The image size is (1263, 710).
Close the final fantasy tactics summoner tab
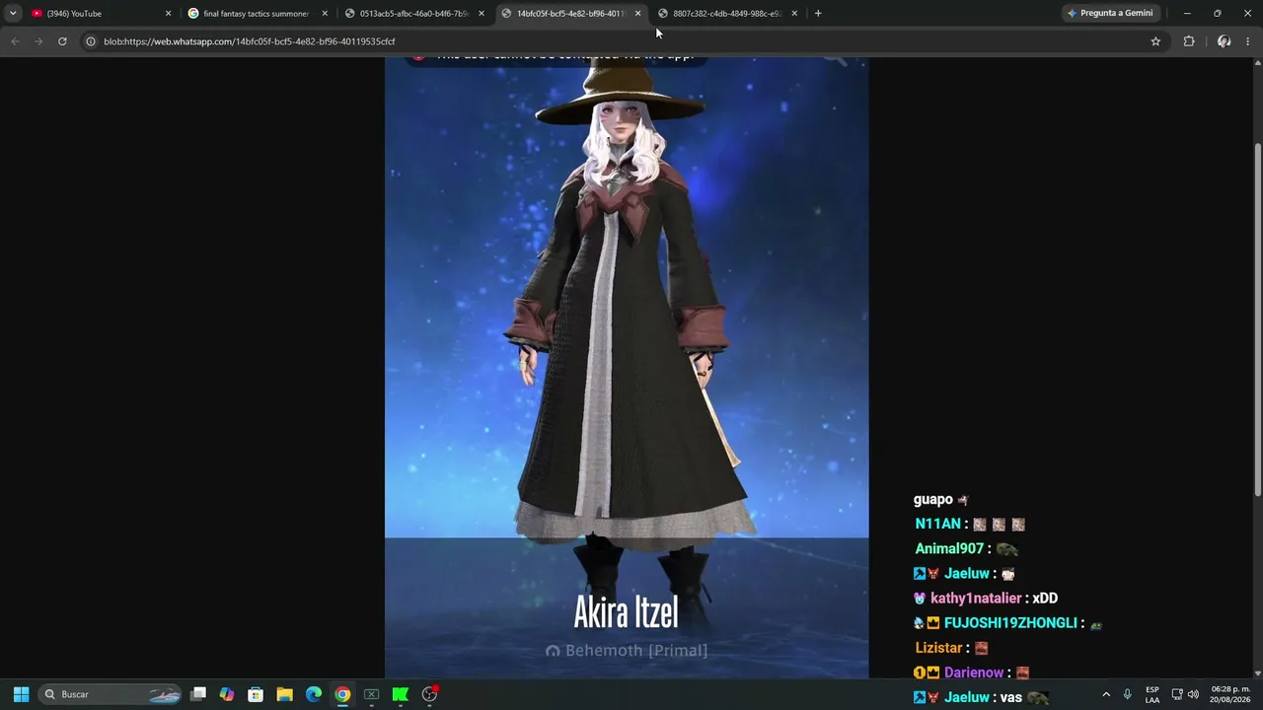coord(325,13)
